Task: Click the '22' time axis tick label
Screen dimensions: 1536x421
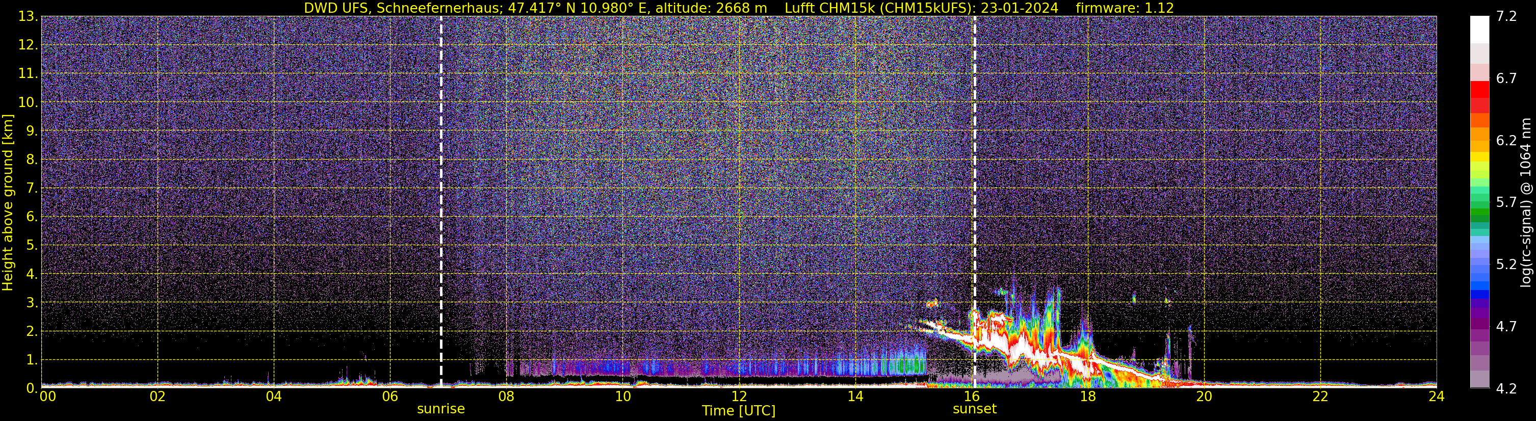Action: 1320,397
